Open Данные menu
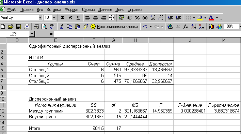The height and width of the screenshot is (134, 241). (105, 10)
